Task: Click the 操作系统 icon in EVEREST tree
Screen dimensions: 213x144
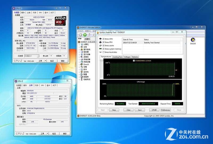Action: 82,49
